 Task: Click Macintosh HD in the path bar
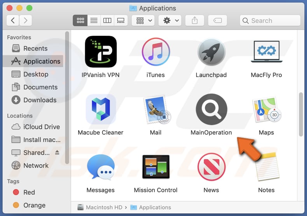pos(100,207)
